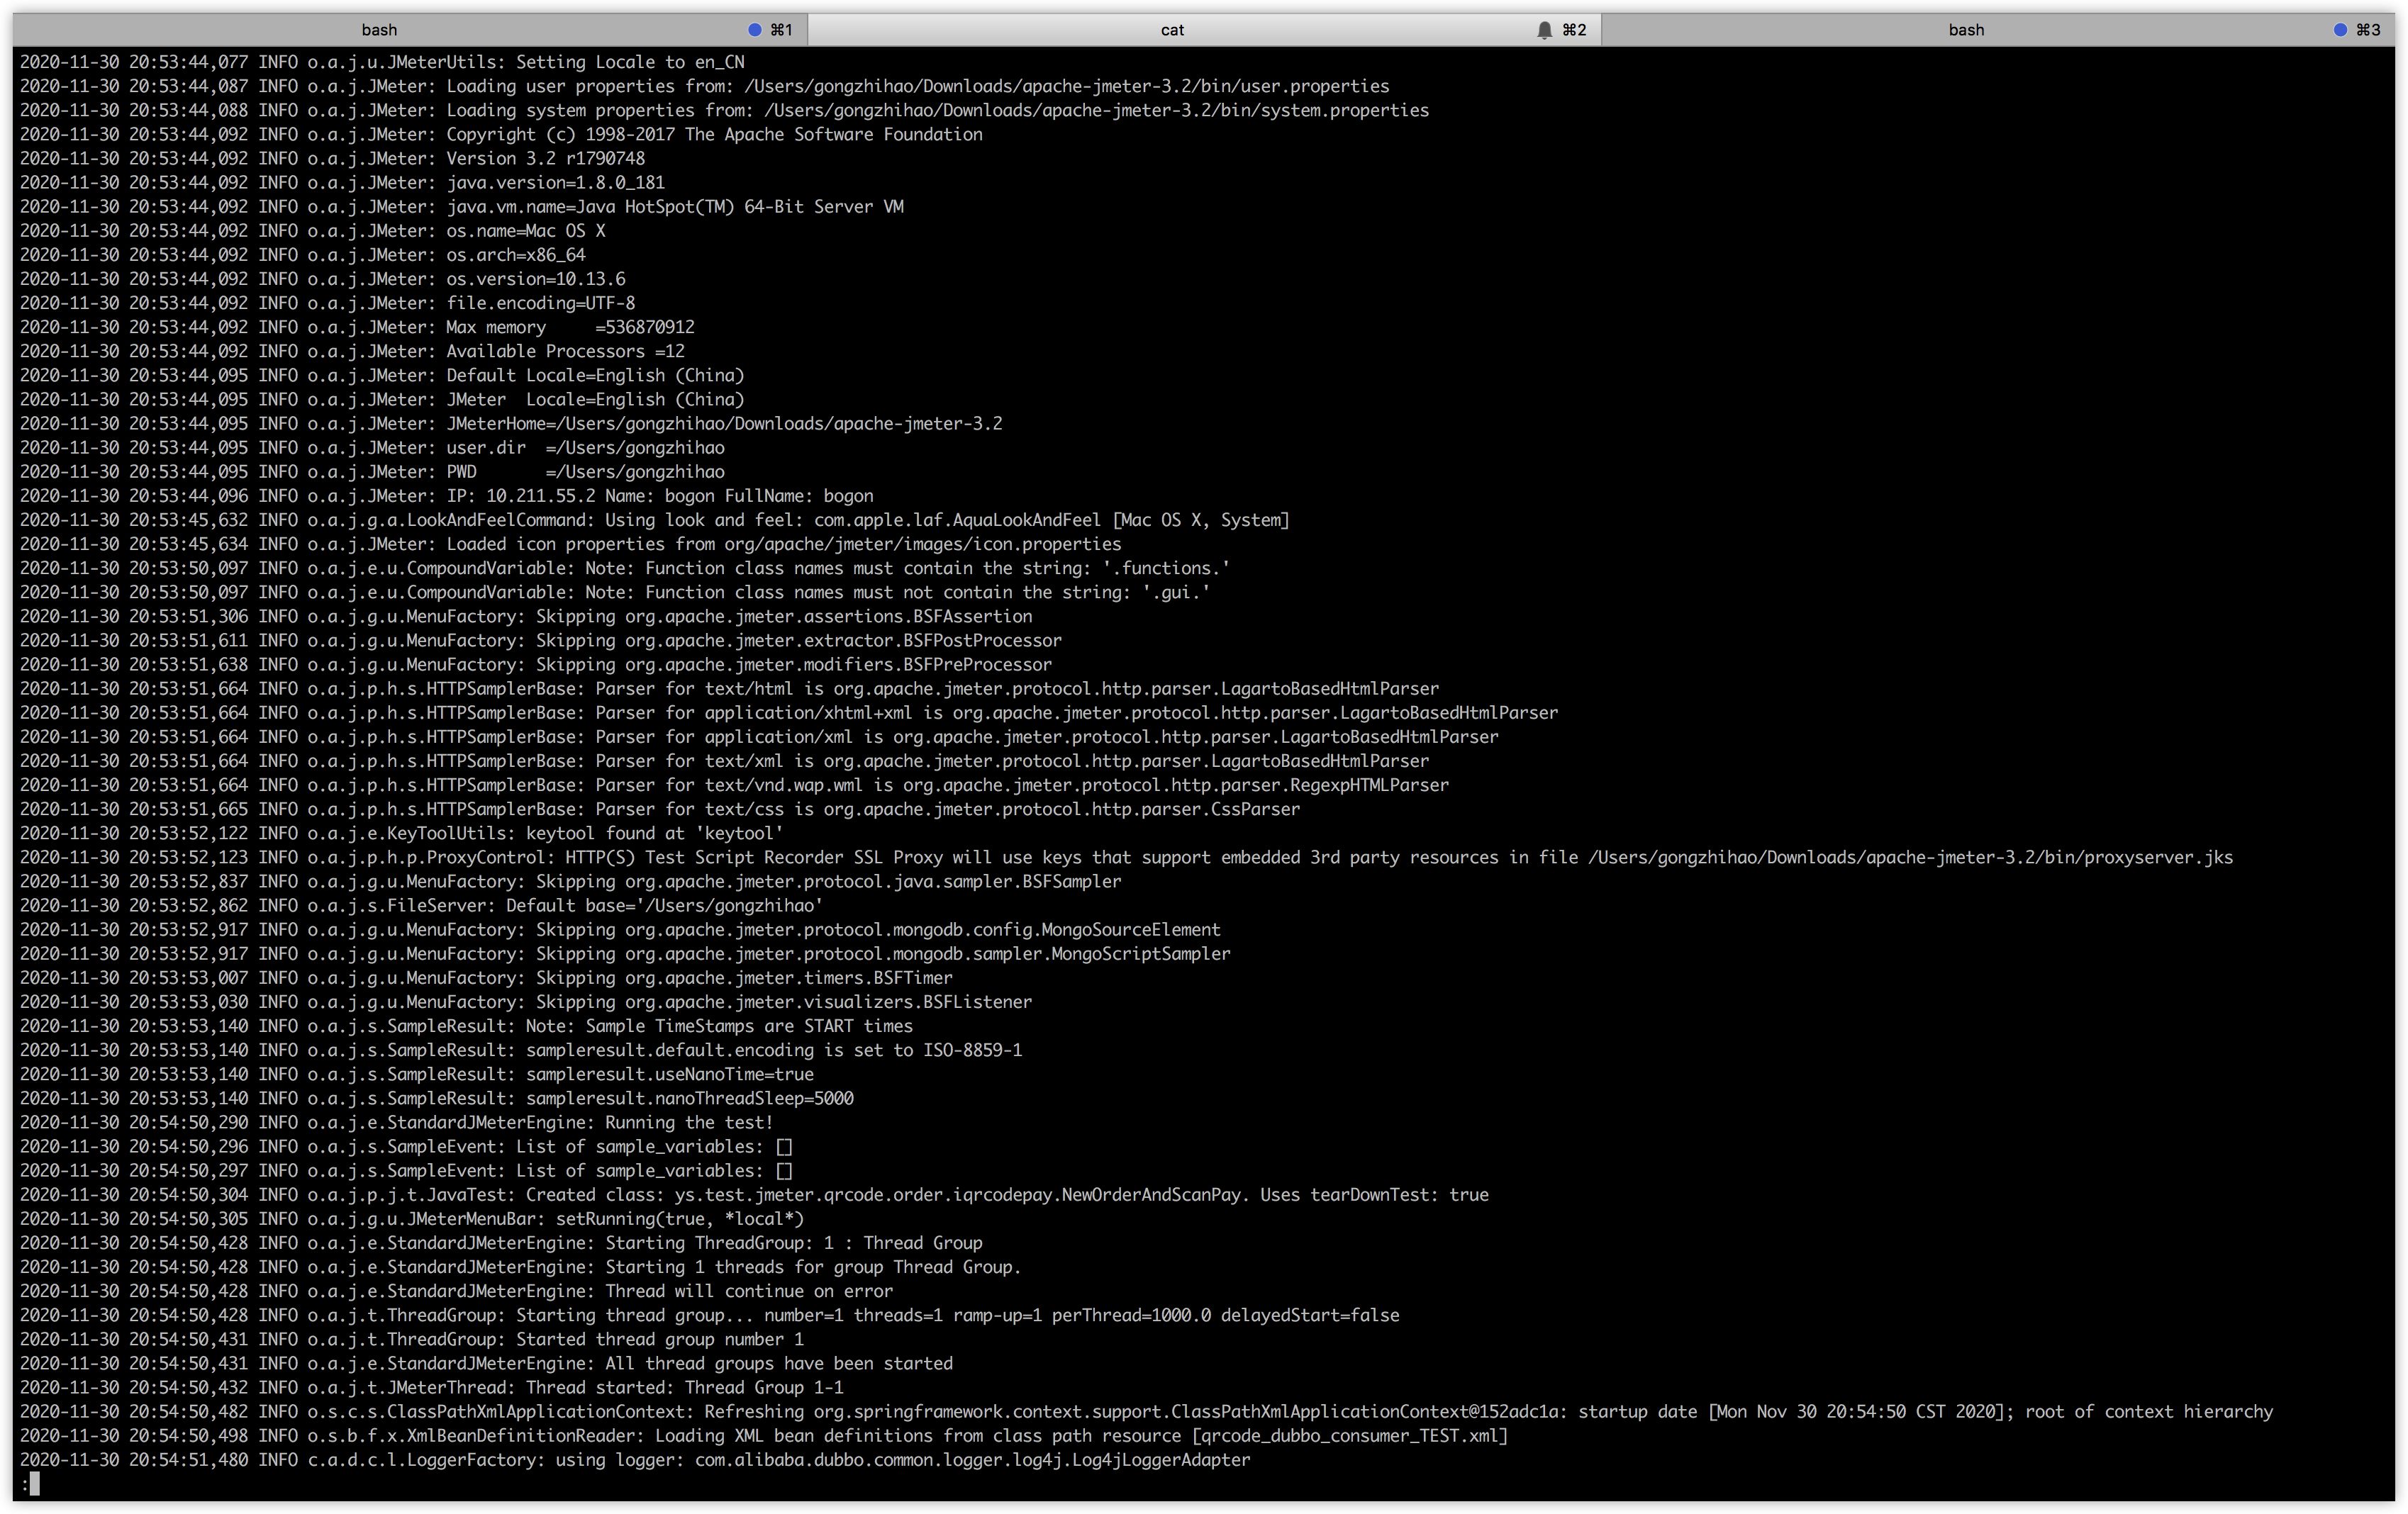
Task: Click the proxyserver.jks ProxyControl line
Action: click(1126, 856)
